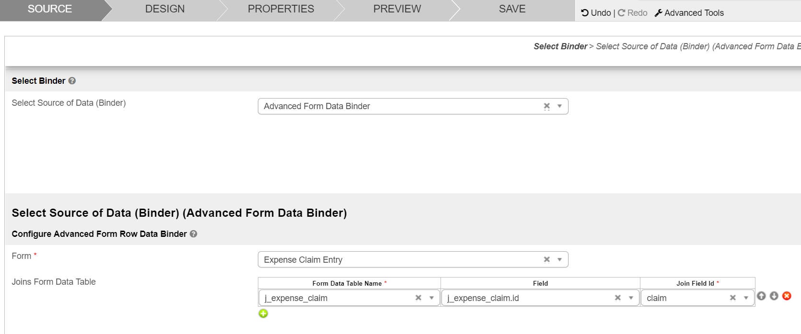Expand the Select Source of Data binder dropdown

click(559, 106)
